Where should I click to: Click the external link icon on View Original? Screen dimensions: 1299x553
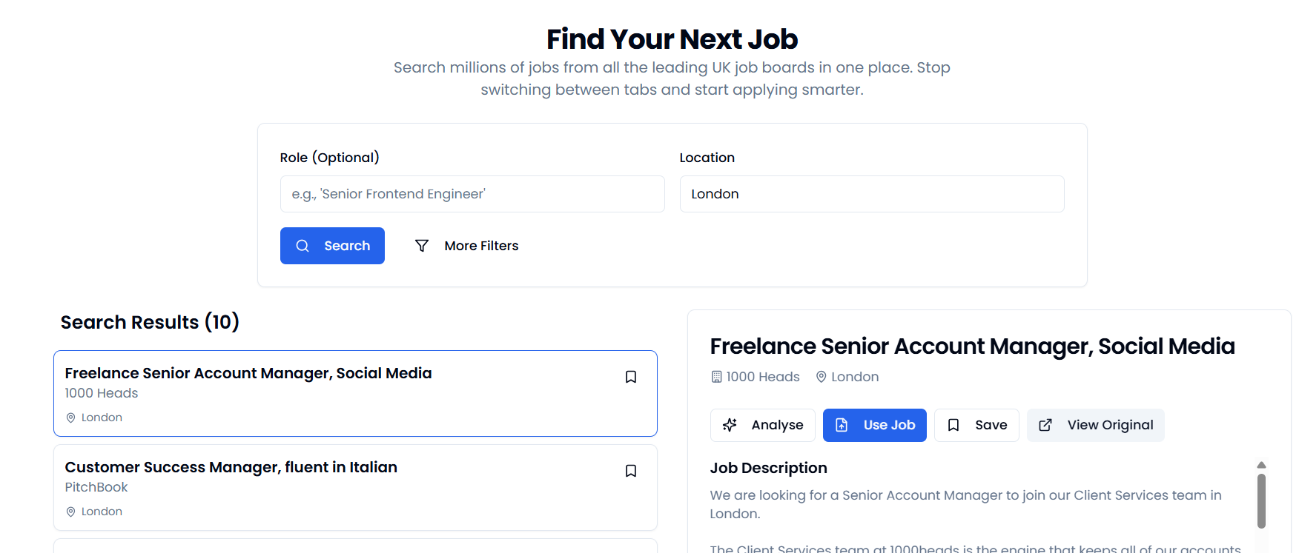tap(1045, 425)
